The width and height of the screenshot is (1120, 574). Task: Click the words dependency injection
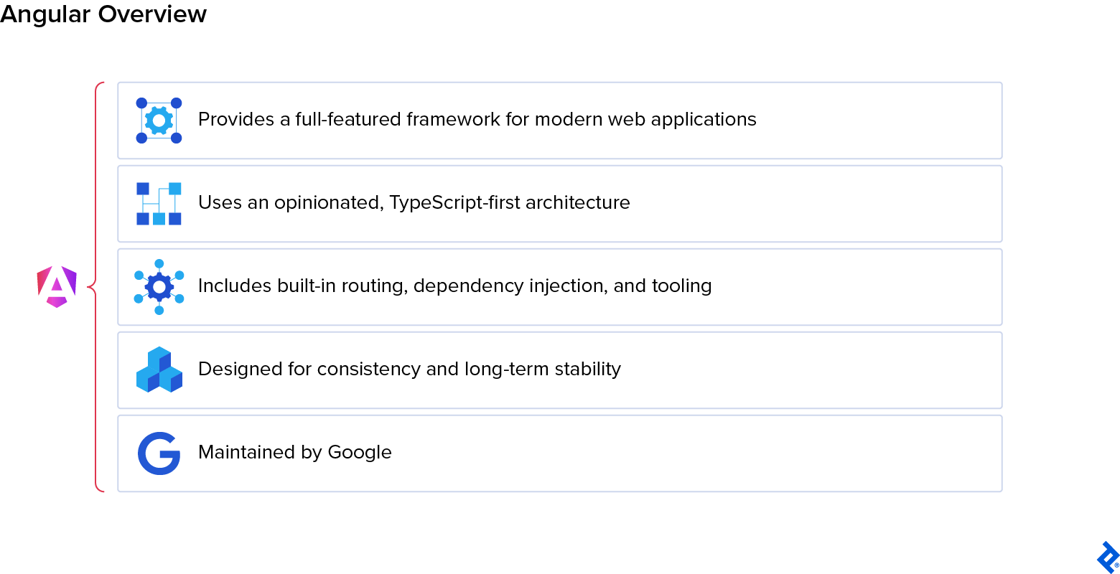point(510,286)
